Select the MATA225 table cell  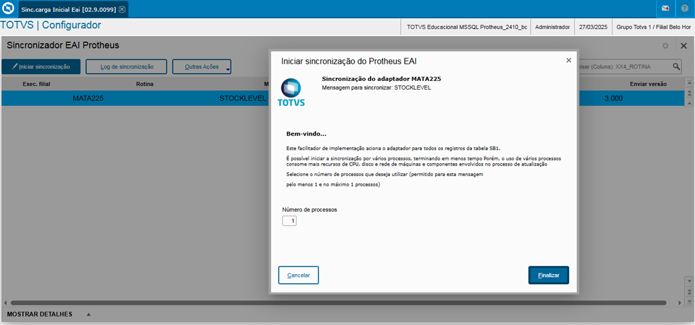tap(88, 98)
